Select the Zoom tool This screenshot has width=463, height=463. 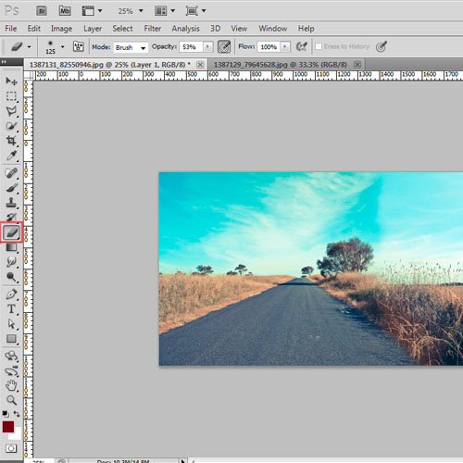coord(11,400)
